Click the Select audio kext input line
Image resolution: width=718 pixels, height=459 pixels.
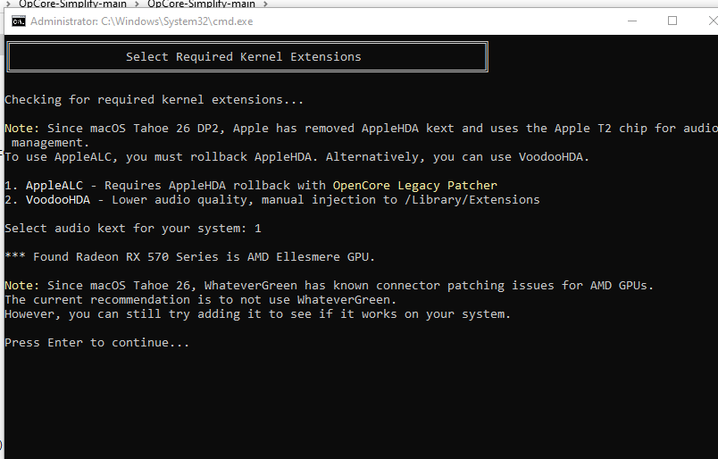pos(133,229)
